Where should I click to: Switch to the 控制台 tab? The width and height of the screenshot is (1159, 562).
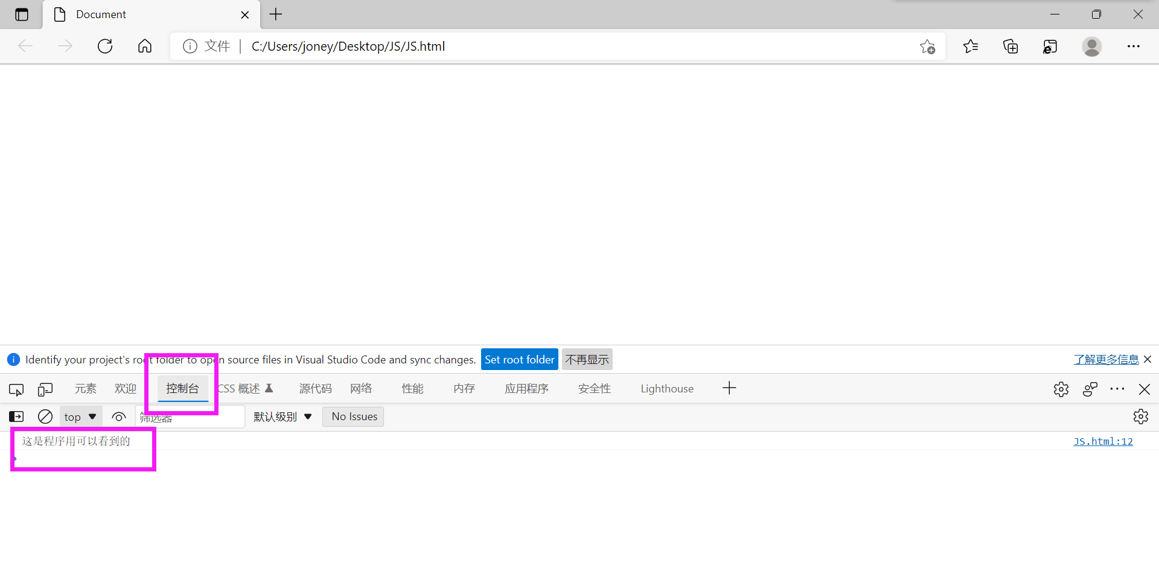(182, 389)
